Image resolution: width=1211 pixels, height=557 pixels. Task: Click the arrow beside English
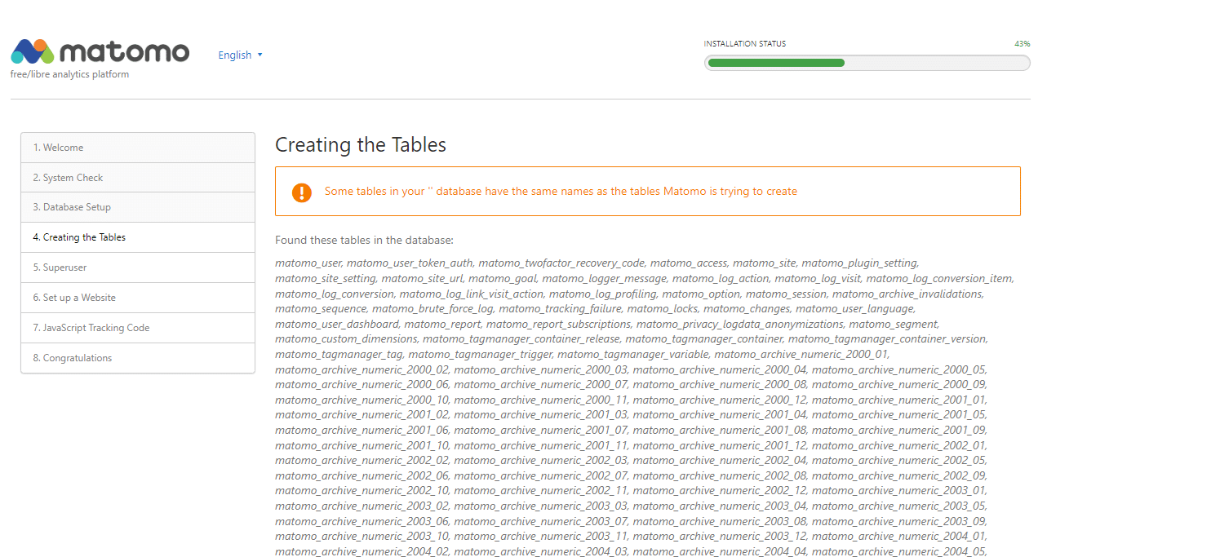(260, 55)
